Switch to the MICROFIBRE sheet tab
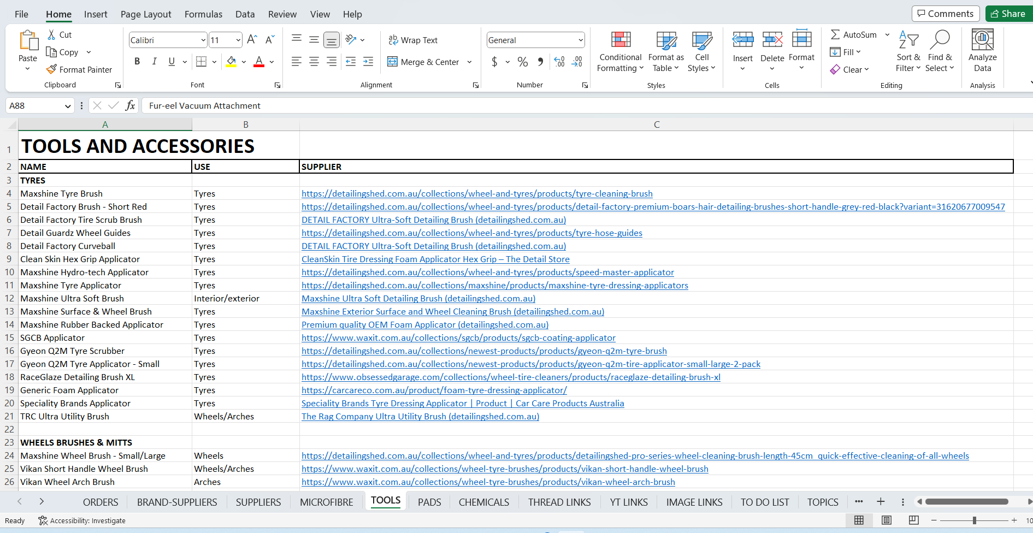The height and width of the screenshot is (533, 1033). [327, 502]
